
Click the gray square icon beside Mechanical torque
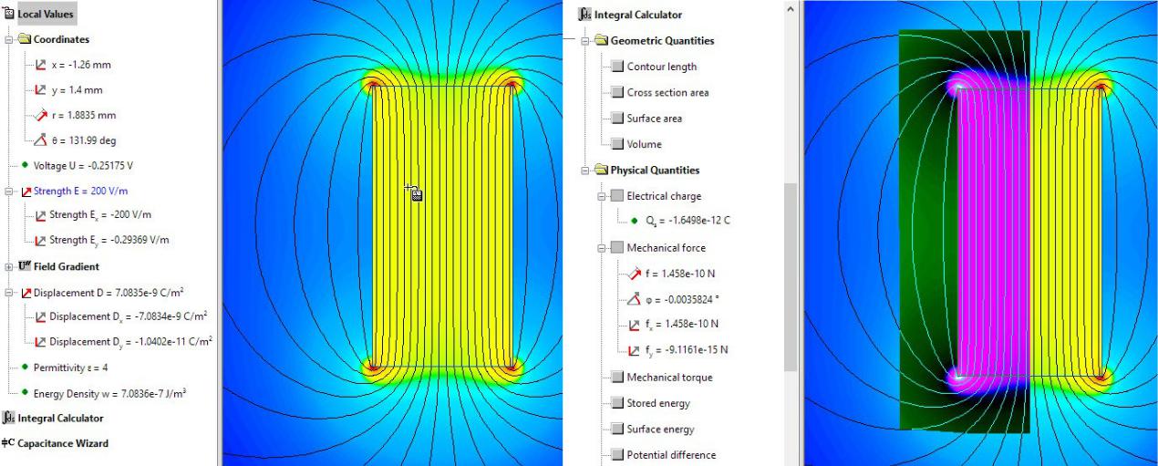point(617,378)
